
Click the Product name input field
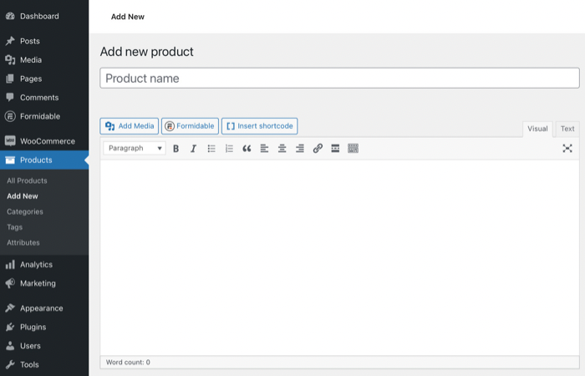[x=339, y=79]
